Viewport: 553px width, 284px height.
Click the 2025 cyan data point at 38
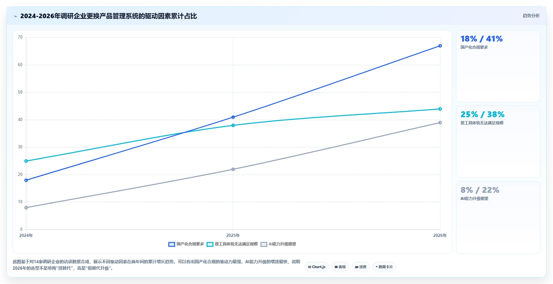pos(233,125)
